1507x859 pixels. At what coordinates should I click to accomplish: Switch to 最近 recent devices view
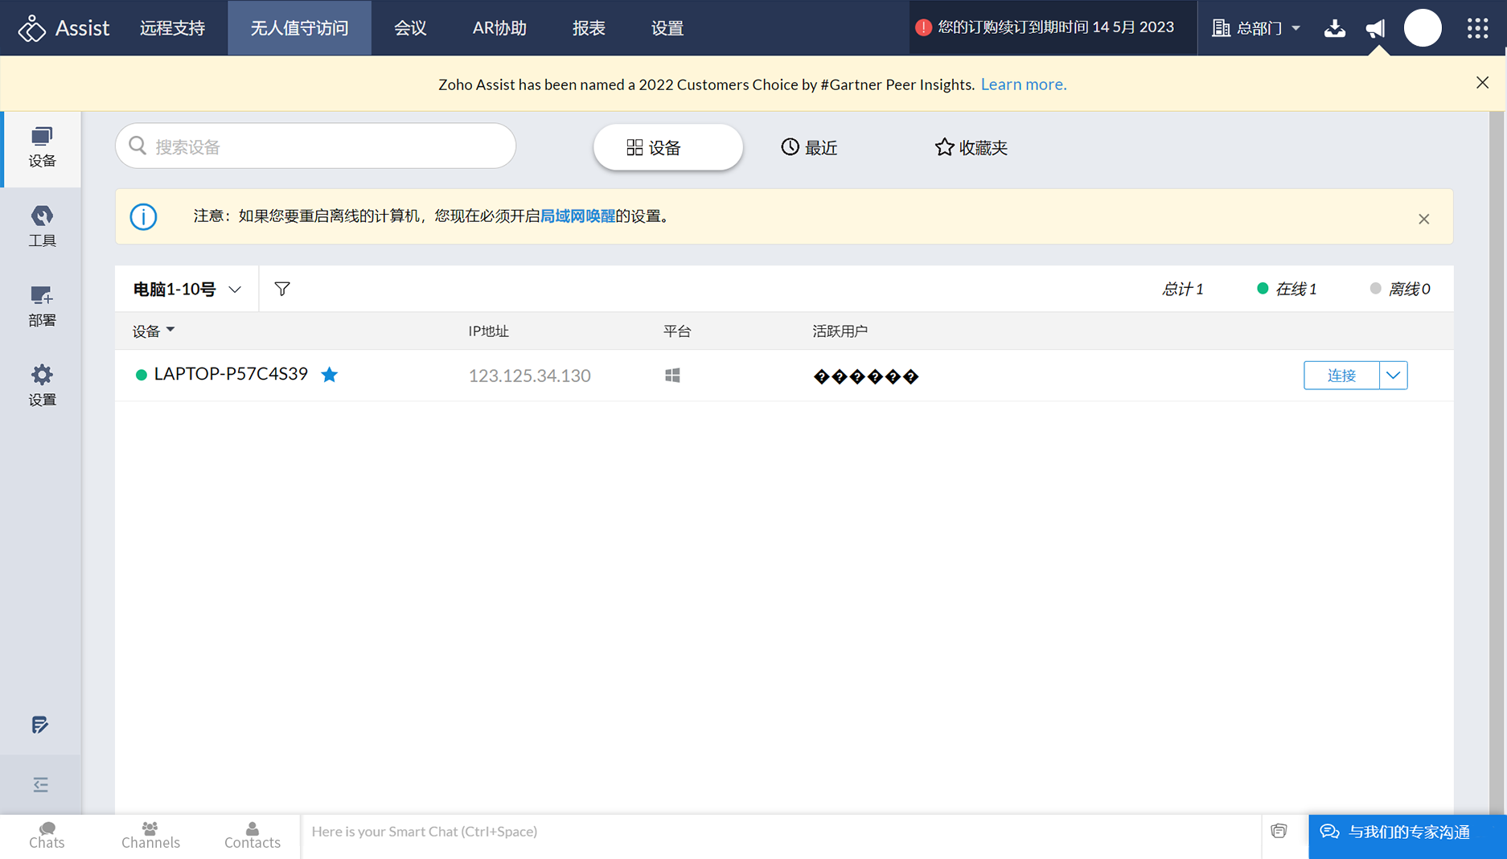(x=809, y=147)
